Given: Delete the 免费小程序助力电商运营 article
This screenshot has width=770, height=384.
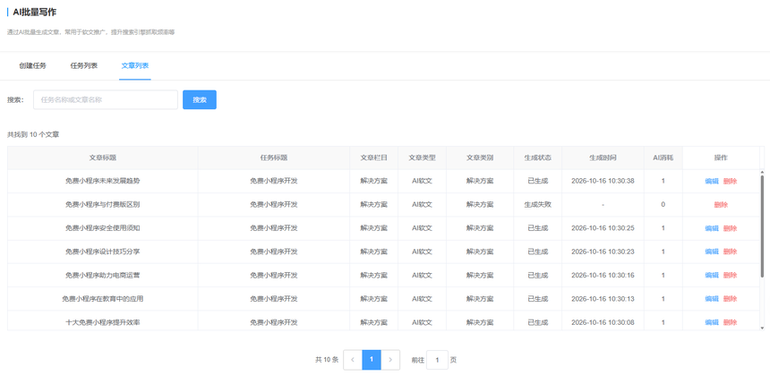Looking at the screenshot, I should coord(731,276).
